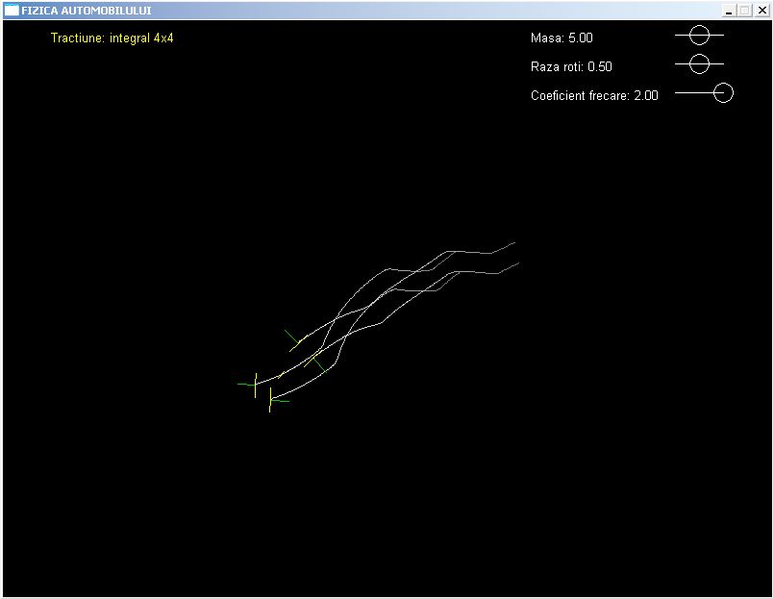774x599 pixels.
Task: Minimize the FIZICA AUTOMOBILULUI window
Action: 729,11
